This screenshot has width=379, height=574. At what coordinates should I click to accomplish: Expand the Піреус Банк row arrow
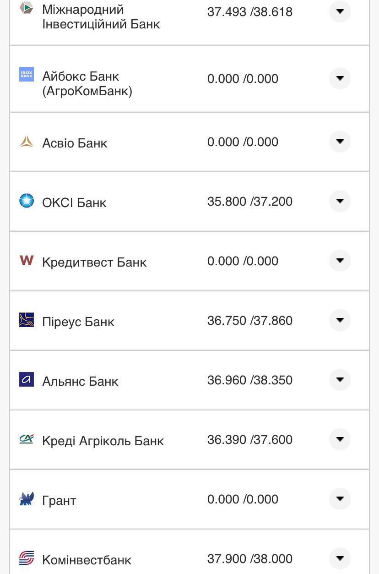(340, 320)
